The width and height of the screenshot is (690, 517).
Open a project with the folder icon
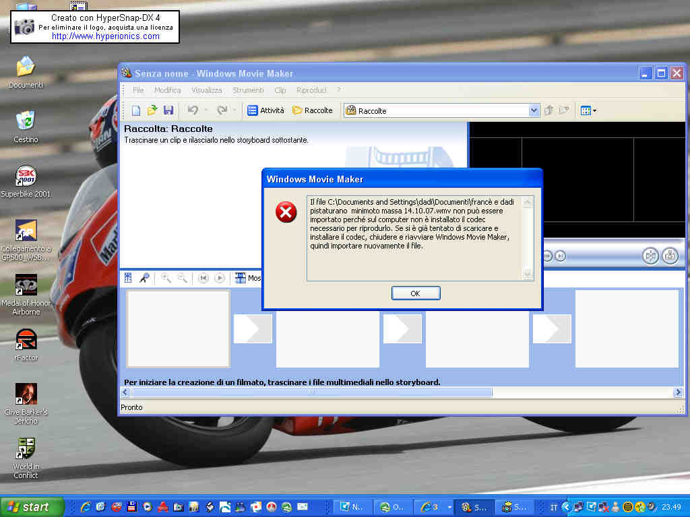pos(152,110)
